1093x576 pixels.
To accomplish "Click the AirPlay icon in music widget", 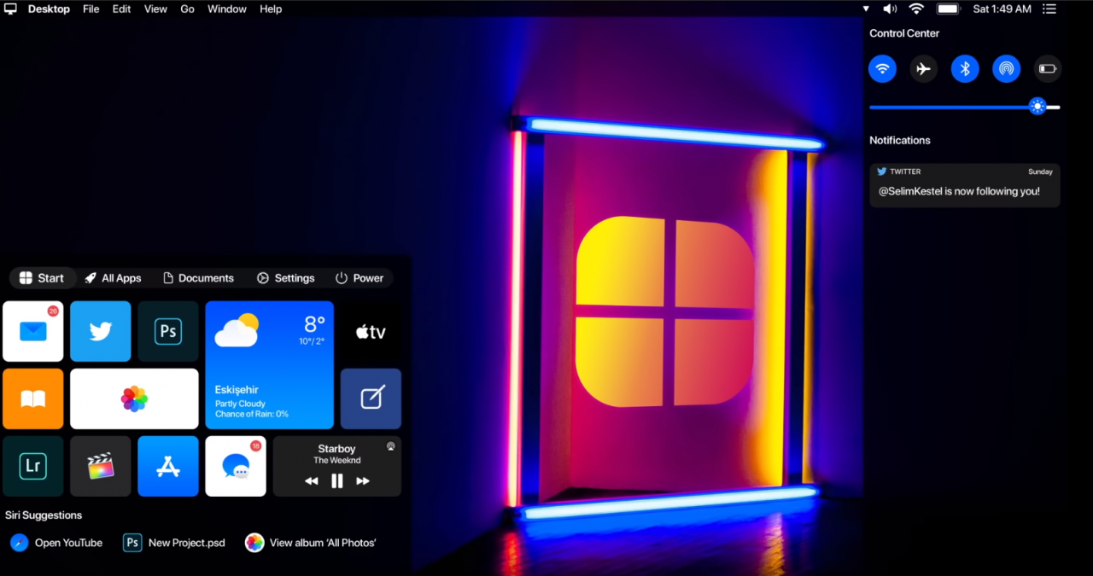I will pos(391,445).
